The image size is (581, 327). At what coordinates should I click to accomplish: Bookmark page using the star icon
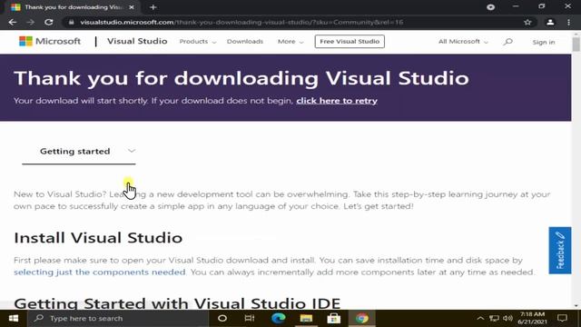[x=527, y=22]
